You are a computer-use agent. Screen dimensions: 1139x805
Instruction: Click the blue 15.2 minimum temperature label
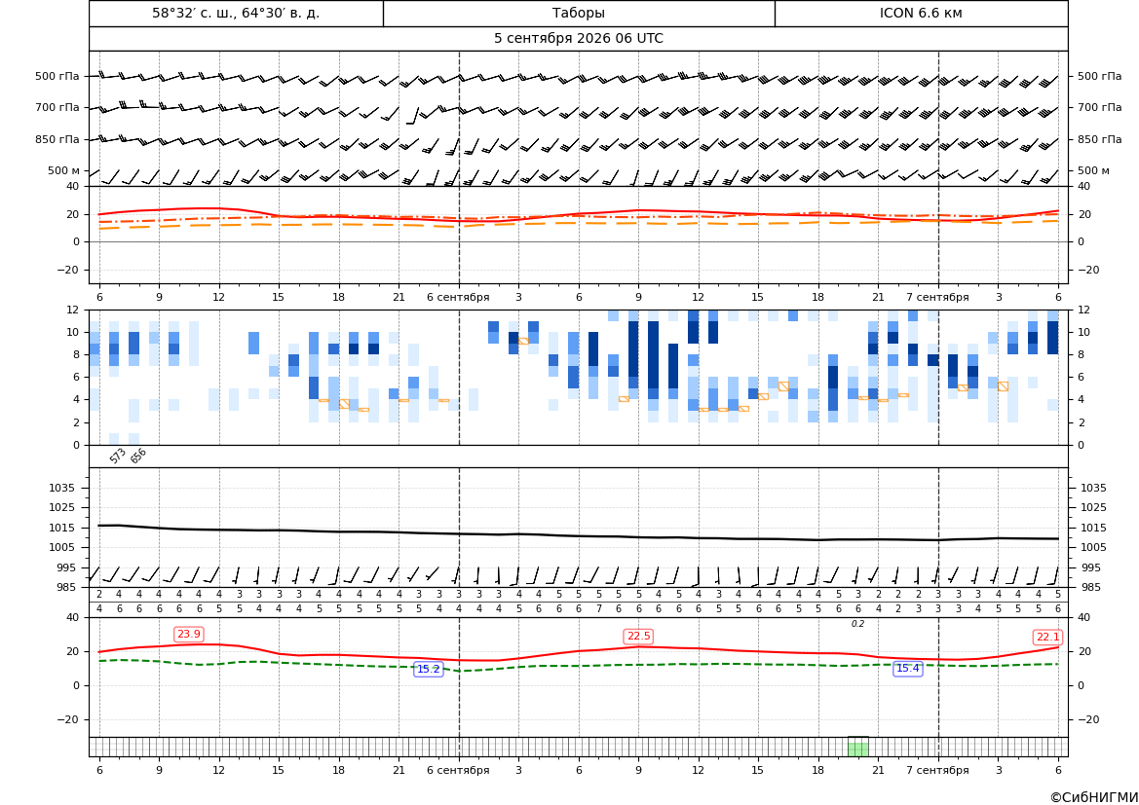428,669
